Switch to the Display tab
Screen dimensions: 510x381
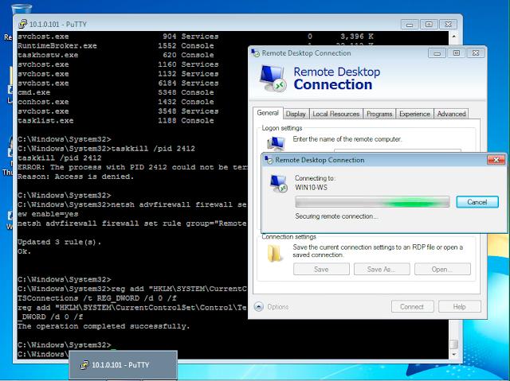(x=296, y=114)
